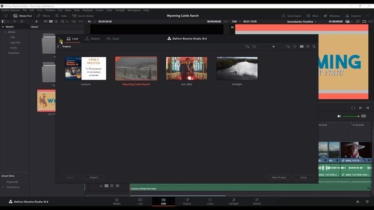374x210 pixels.
Task: Switch to the Edit page
Action: tap(164, 201)
